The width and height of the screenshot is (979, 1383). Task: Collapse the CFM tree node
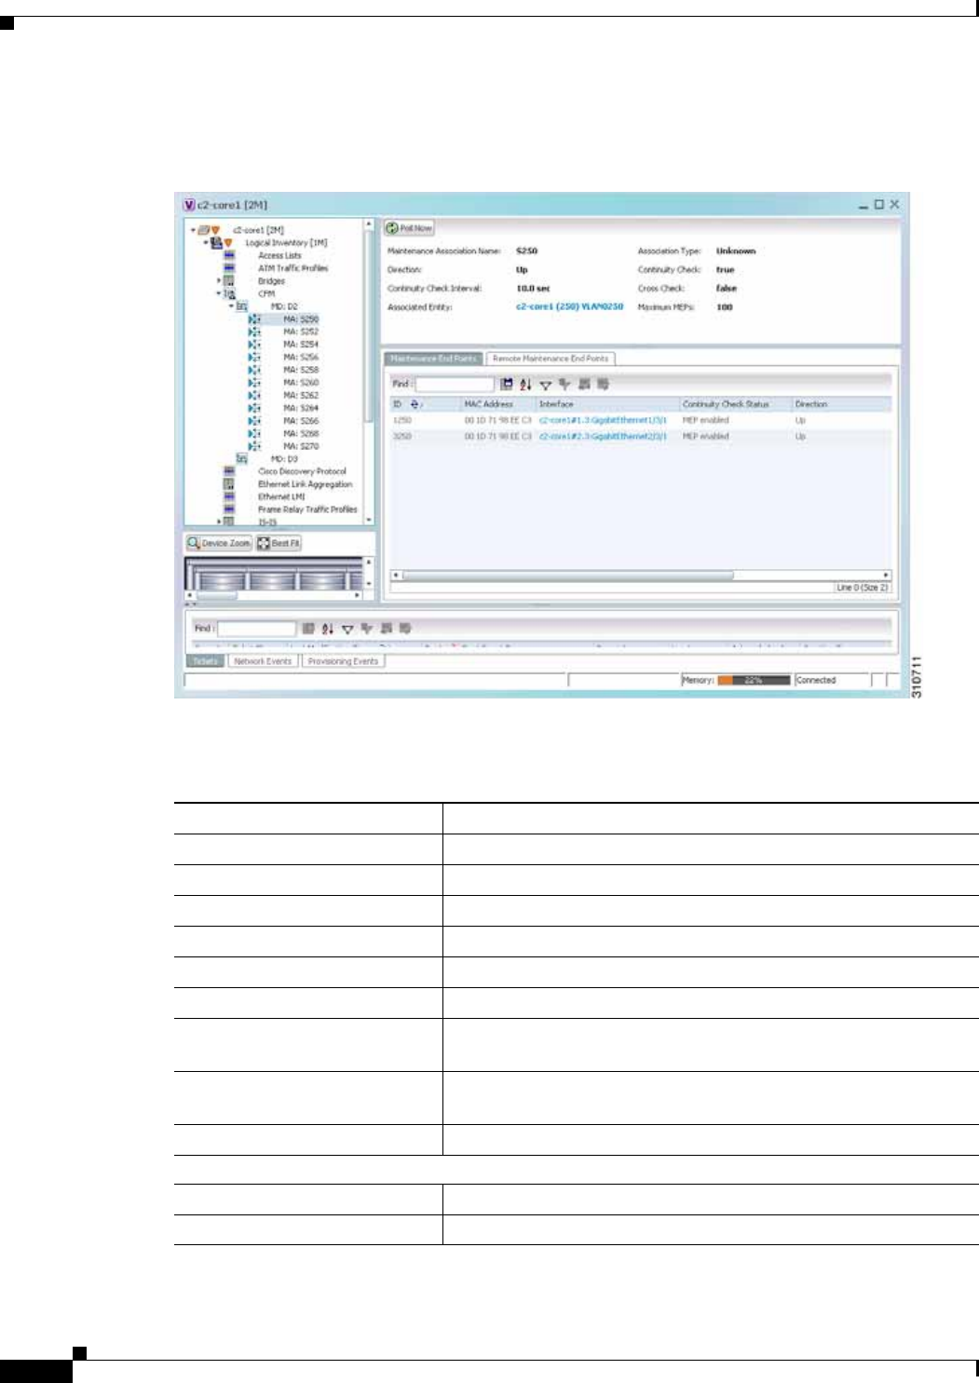tap(219, 293)
